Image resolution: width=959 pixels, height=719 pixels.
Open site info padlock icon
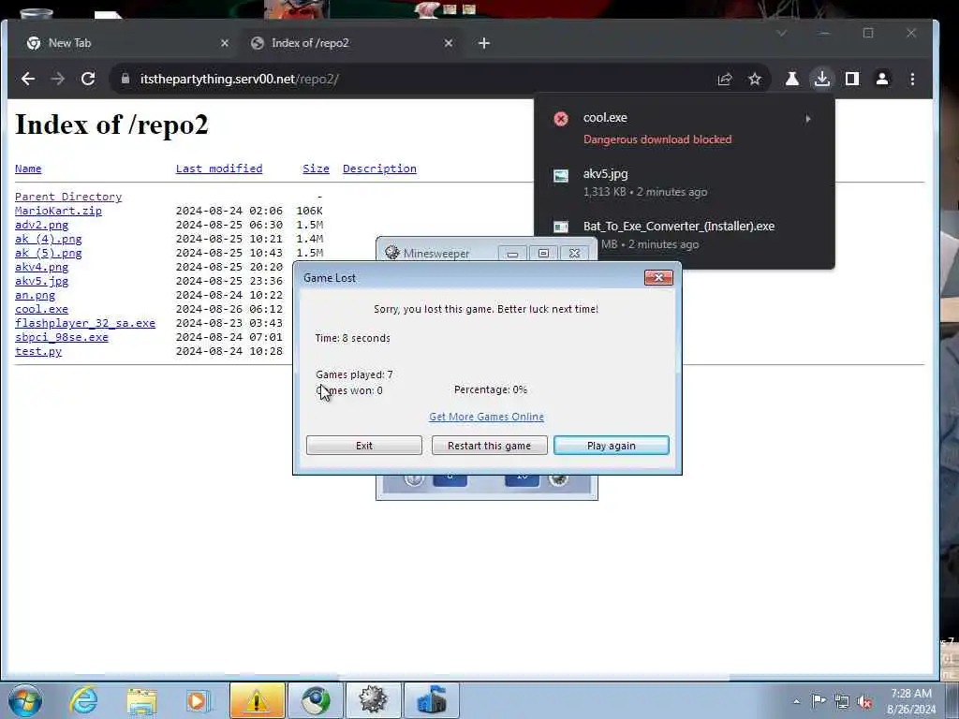pyautogui.click(x=125, y=79)
